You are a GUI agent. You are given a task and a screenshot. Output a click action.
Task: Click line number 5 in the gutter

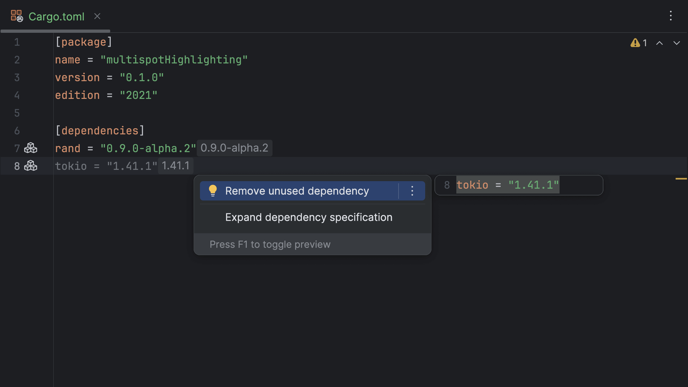(x=17, y=113)
